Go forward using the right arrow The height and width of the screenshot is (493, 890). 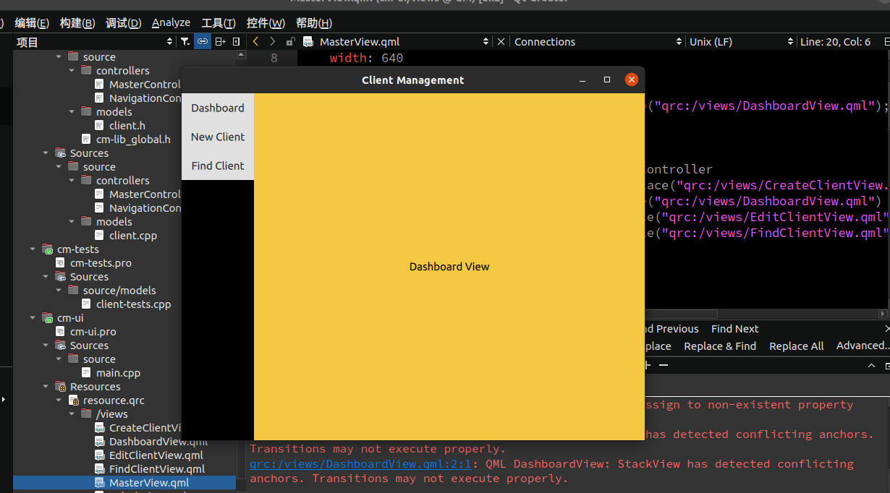[272, 42]
